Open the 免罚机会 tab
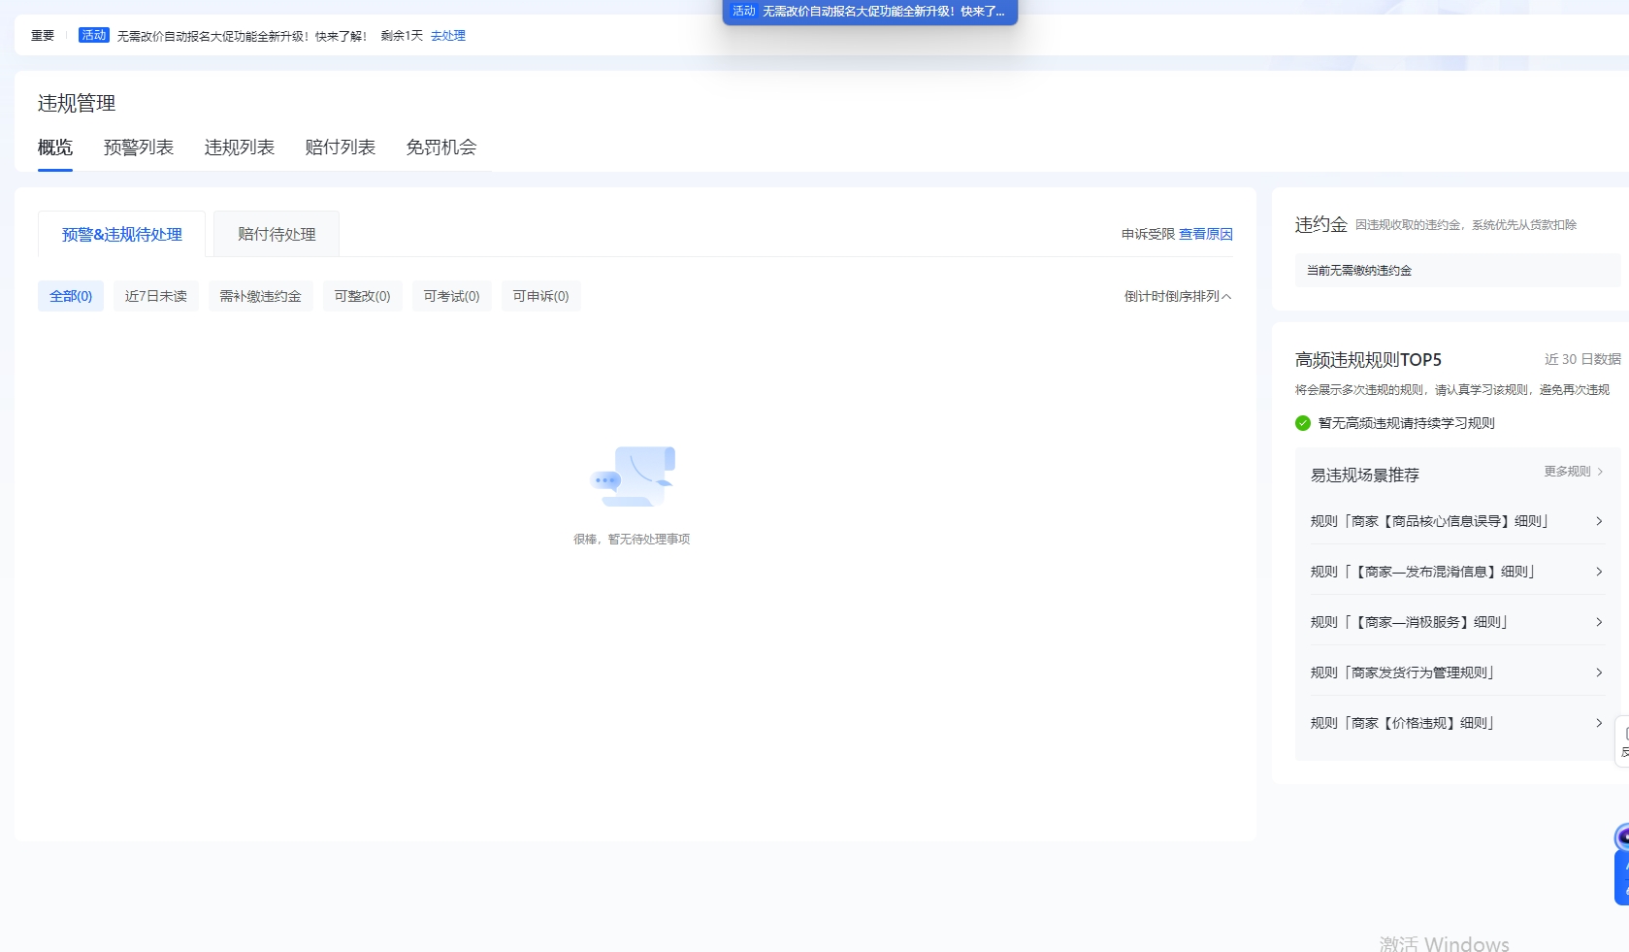 pos(441,148)
